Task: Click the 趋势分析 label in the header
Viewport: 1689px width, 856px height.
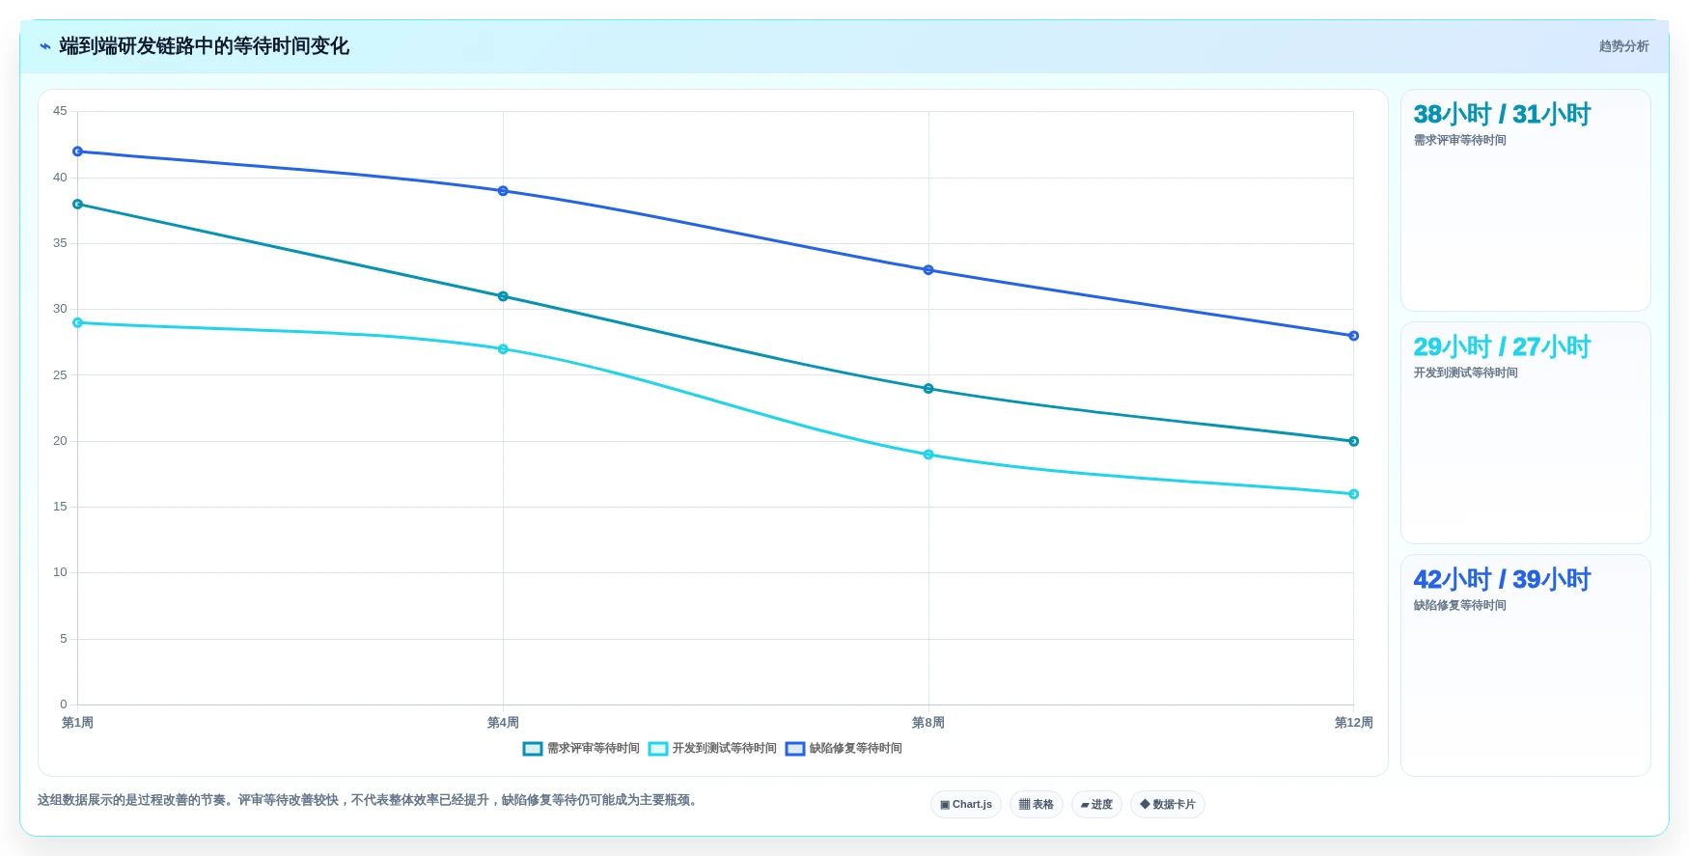Action: click(x=1623, y=46)
